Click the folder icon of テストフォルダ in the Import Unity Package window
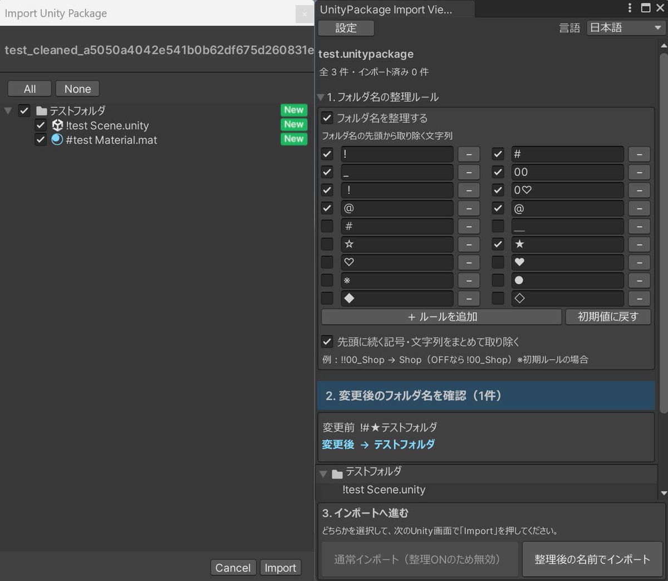This screenshot has height=581, width=668. point(42,111)
